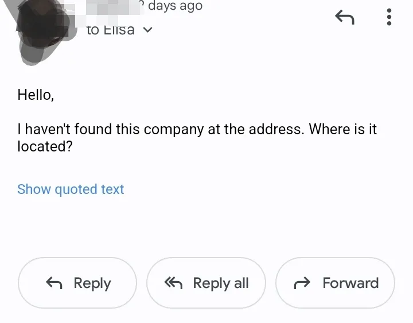
Task: Forward this email using the bottom button
Action: pyautogui.click(x=335, y=283)
